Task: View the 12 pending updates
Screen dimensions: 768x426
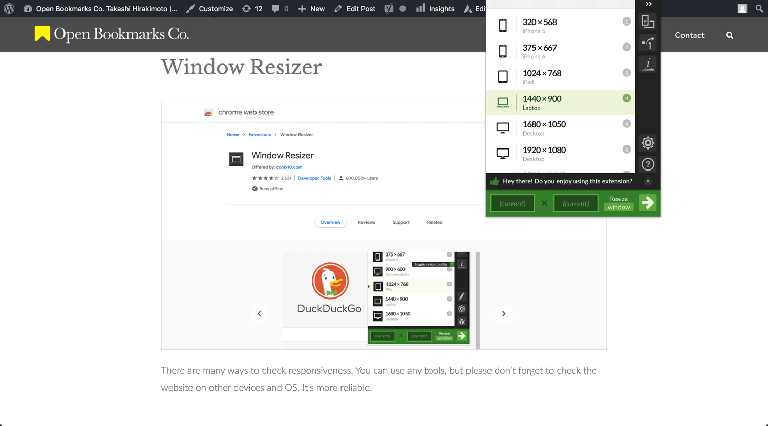Action: pyautogui.click(x=252, y=9)
